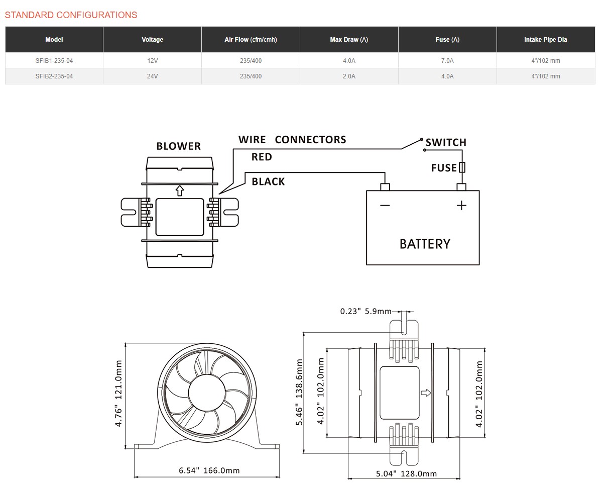The height and width of the screenshot is (485, 611).
Task: Click the 4.0A max draw cell
Action: pos(349,61)
